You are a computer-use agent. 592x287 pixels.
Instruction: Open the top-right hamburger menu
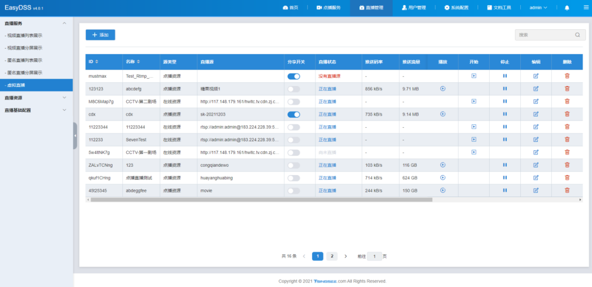coord(586,7)
